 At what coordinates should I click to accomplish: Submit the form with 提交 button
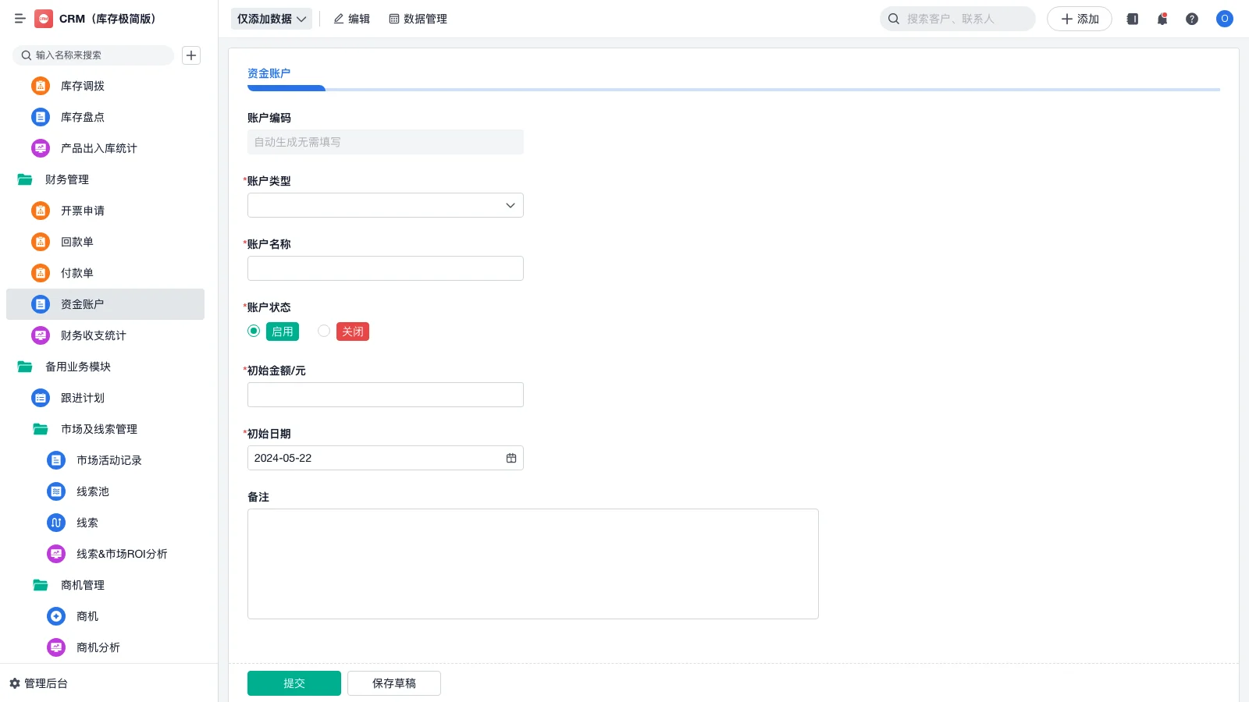click(294, 682)
